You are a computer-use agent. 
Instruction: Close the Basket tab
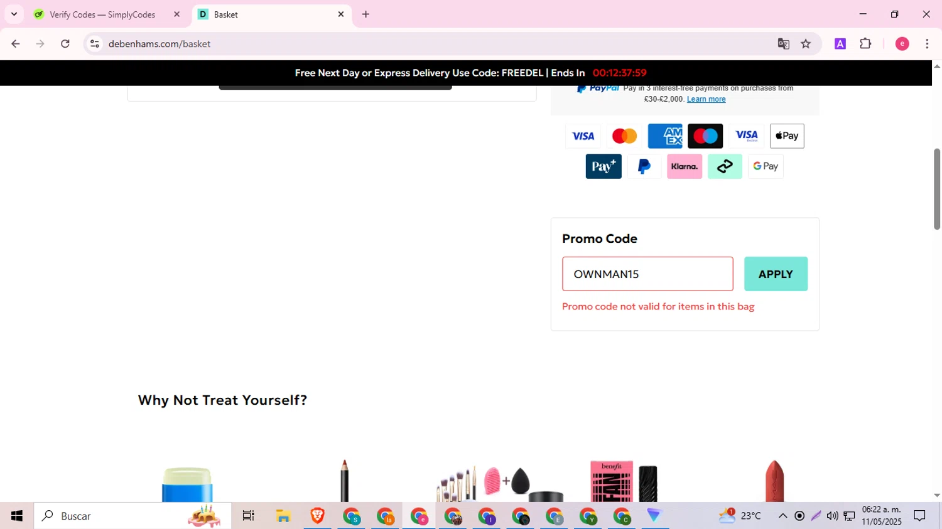(341, 14)
